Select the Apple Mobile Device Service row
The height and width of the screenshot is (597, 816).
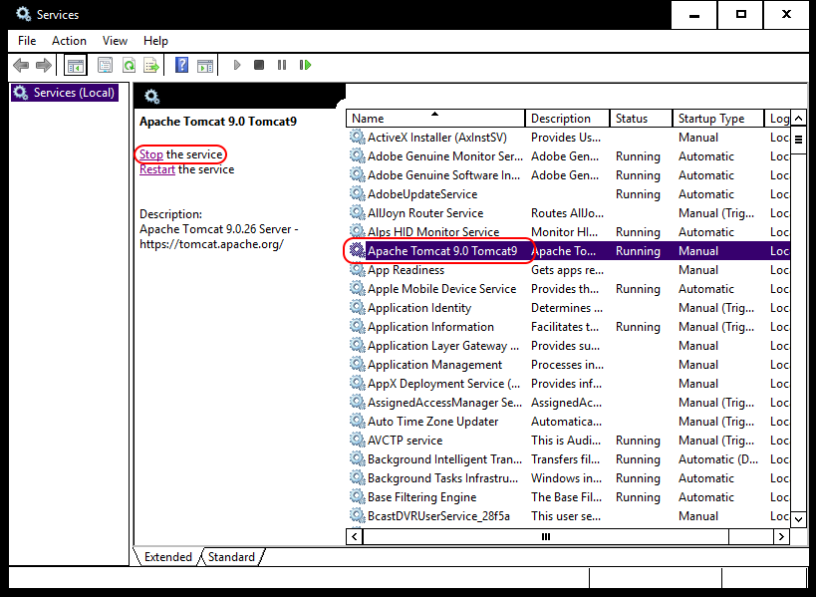569,289
